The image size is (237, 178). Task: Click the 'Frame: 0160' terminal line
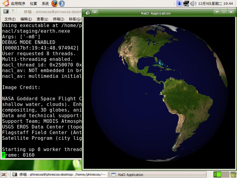tap(18, 155)
